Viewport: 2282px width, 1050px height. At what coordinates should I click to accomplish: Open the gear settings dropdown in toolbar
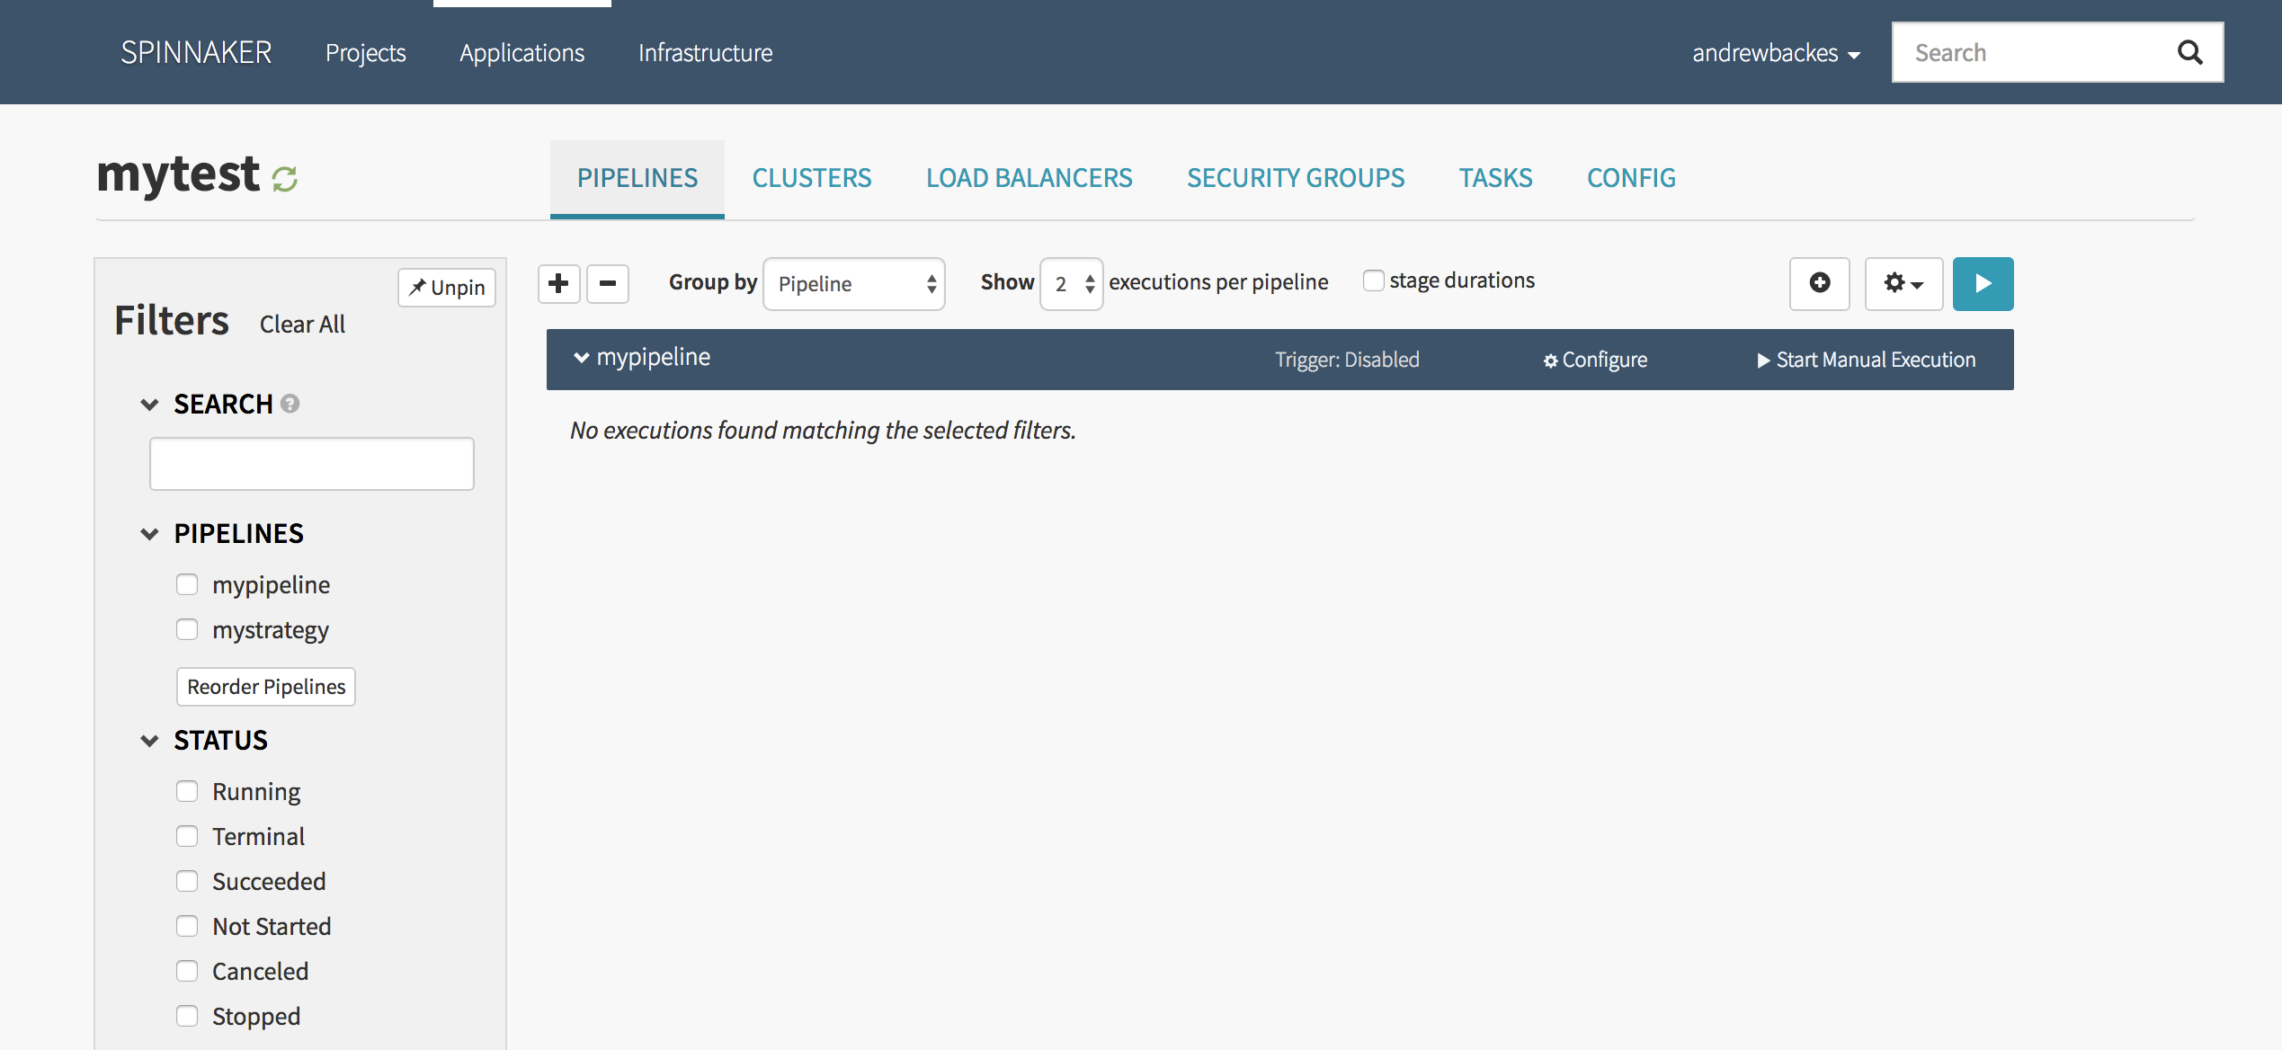1903,284
